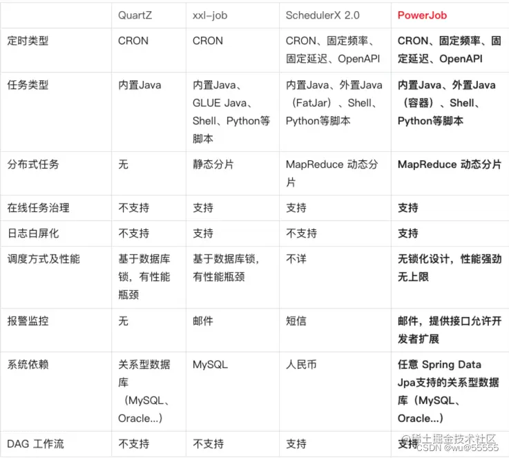
Task: Select the 任务类型 row label
Action: 28,85
